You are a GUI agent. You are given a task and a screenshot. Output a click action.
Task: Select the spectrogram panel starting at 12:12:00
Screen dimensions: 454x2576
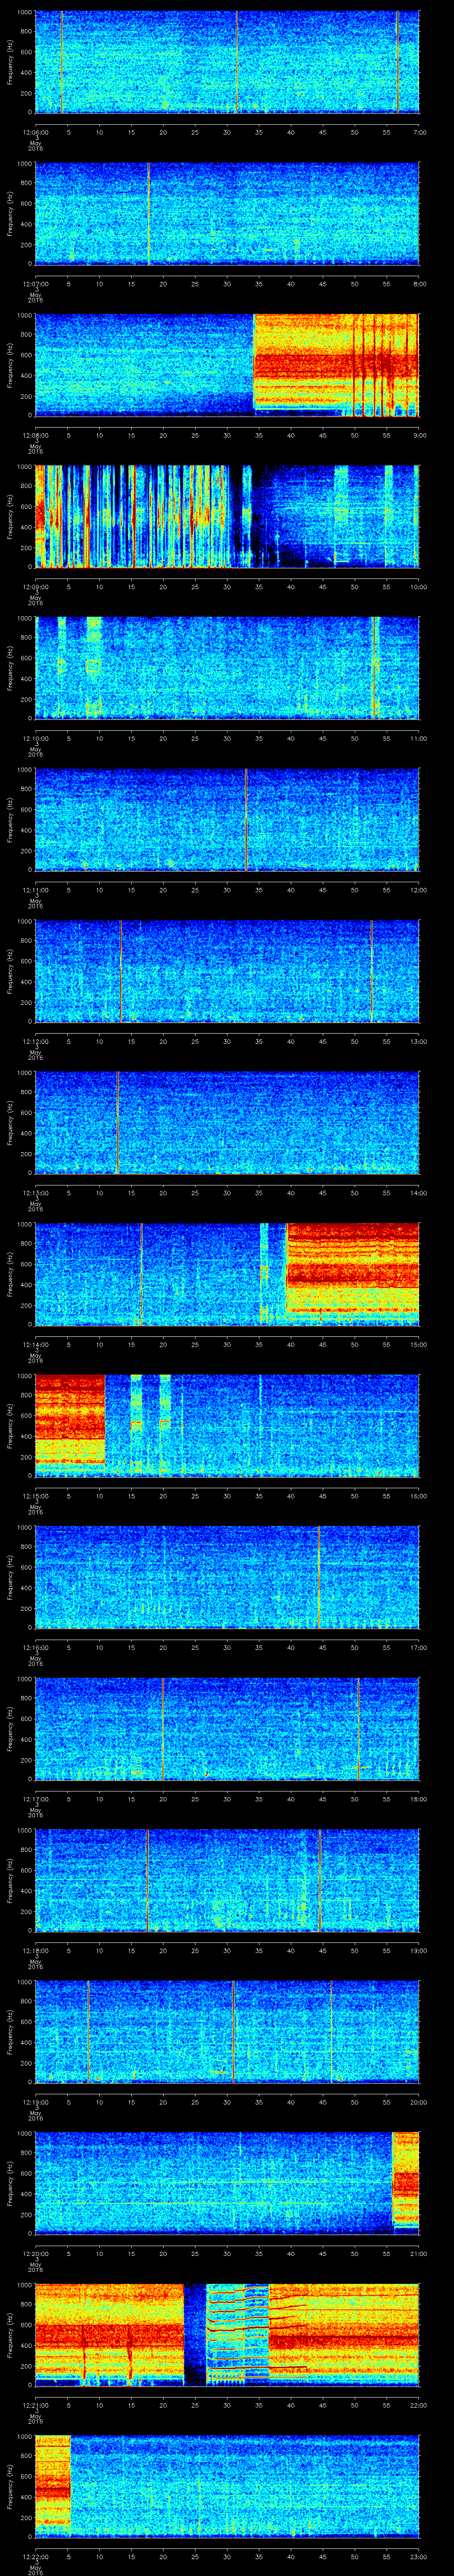227,972
